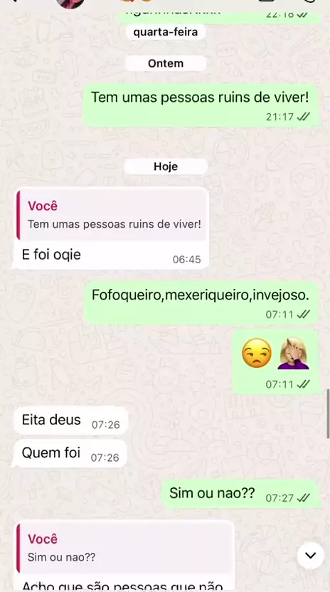This screenshot has height=592, width=330.
Task: Tap the check marks under the emoji message
Action: [303, 384]
